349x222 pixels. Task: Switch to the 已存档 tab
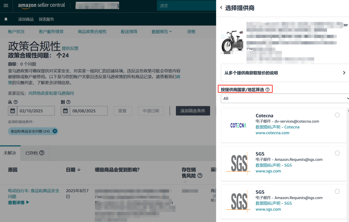click(x=31, y=153)
